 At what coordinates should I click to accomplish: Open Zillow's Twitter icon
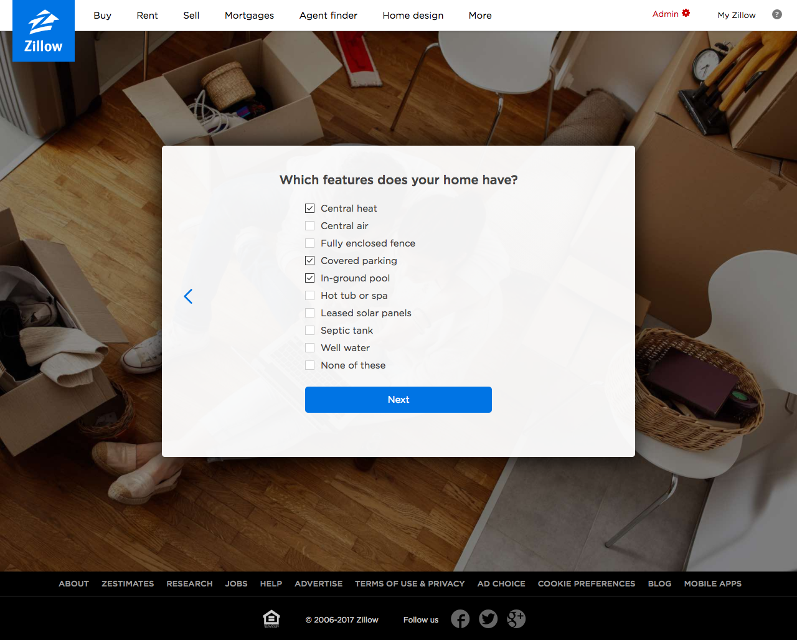(488, 619)
